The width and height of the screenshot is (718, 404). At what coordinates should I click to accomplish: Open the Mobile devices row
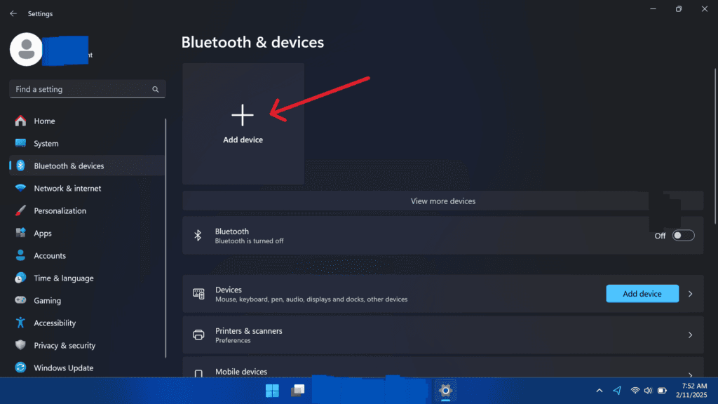pyautogui.click(x=443, y=368)
